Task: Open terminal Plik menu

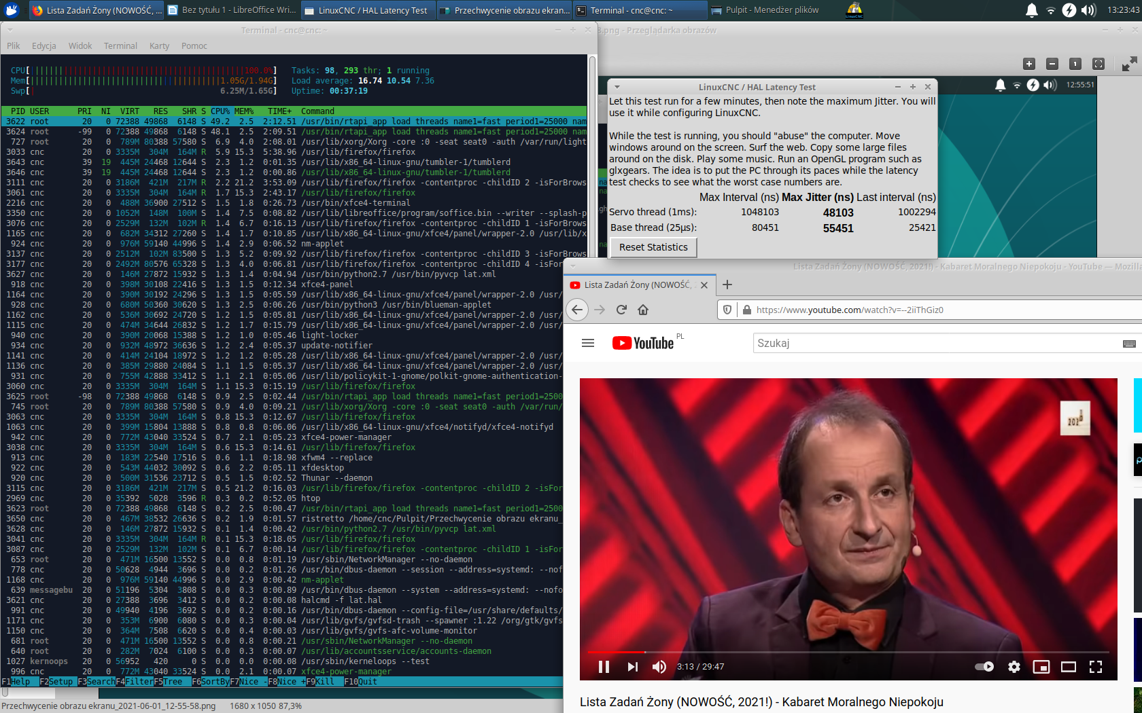Action: pyautogui.click(x=14, y=45)
